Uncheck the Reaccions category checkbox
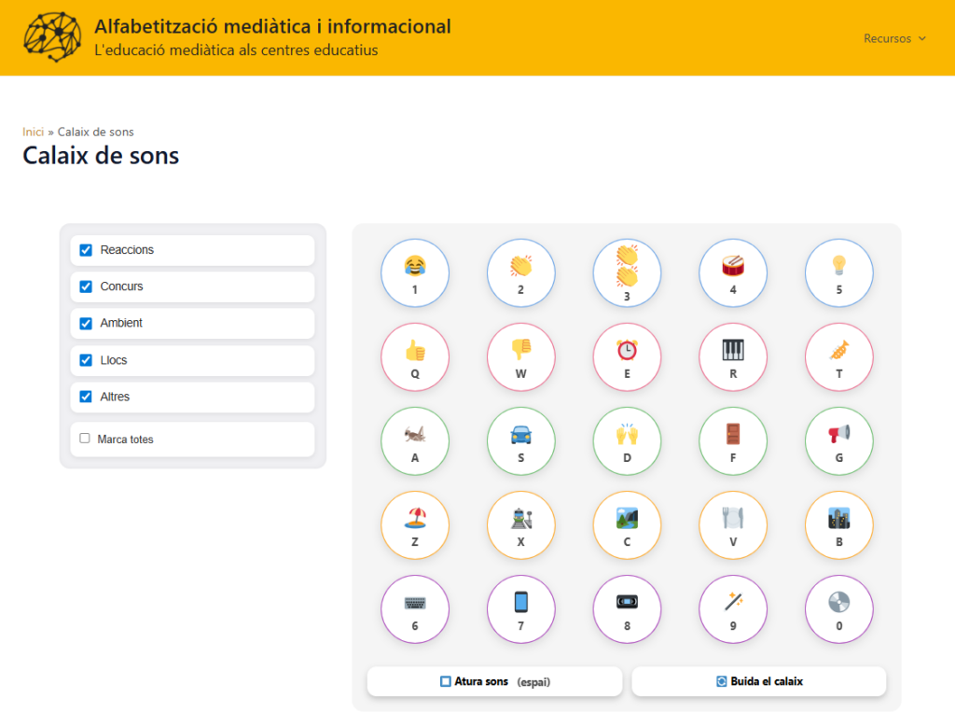 (x=86, y=250)
